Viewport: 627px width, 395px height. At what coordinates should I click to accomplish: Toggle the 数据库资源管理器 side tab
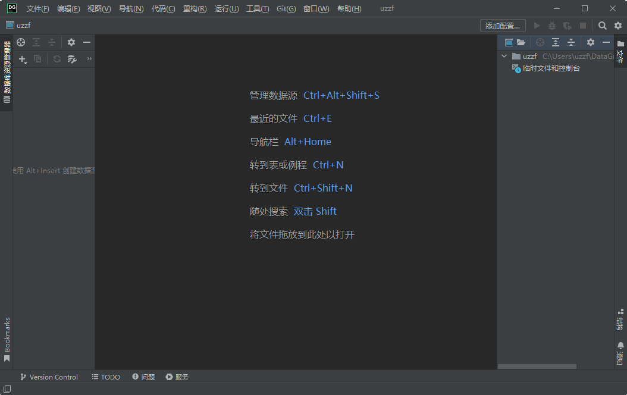[7, 73]
